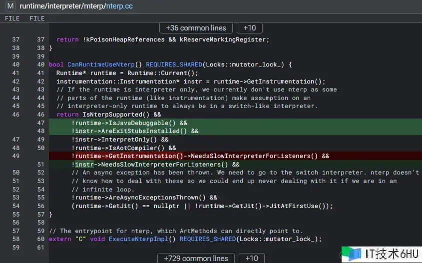Expand +10 lines at the top

click(250, 28)
